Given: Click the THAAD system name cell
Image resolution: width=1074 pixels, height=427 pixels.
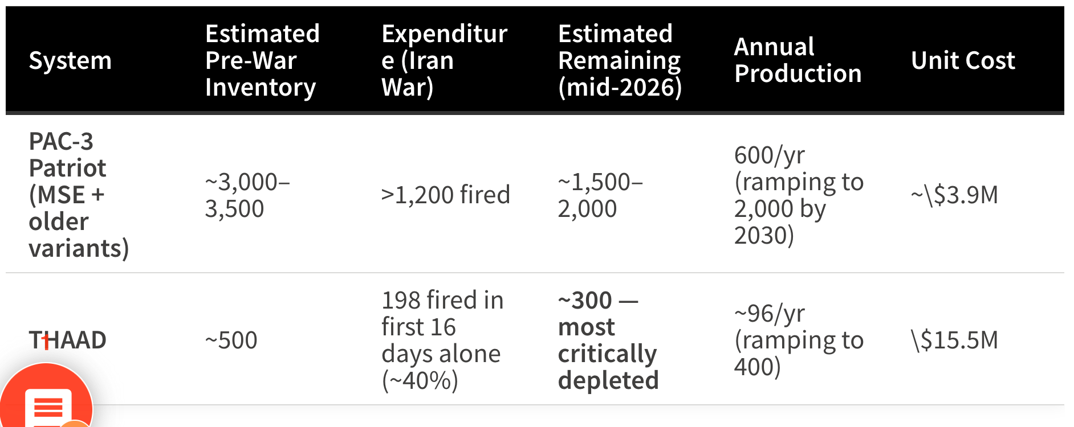Looking at the screenshot, I should click(x=67, y=340).
